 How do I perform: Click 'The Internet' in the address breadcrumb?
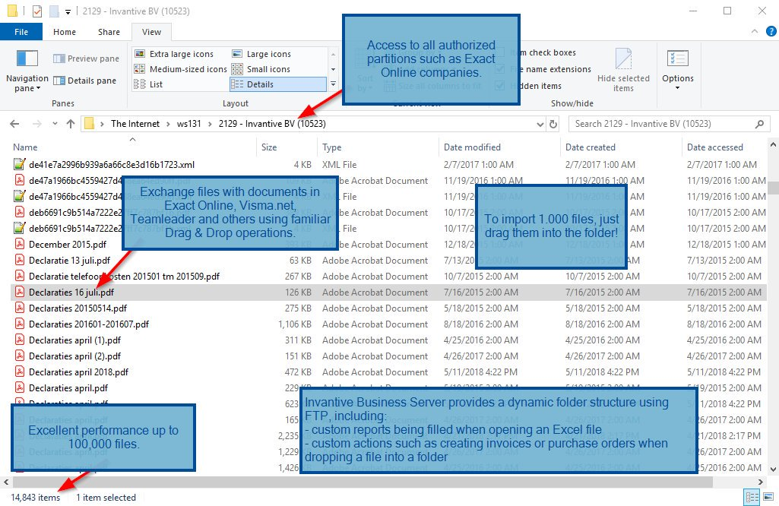pyautogui.click(x=135, y=124)
